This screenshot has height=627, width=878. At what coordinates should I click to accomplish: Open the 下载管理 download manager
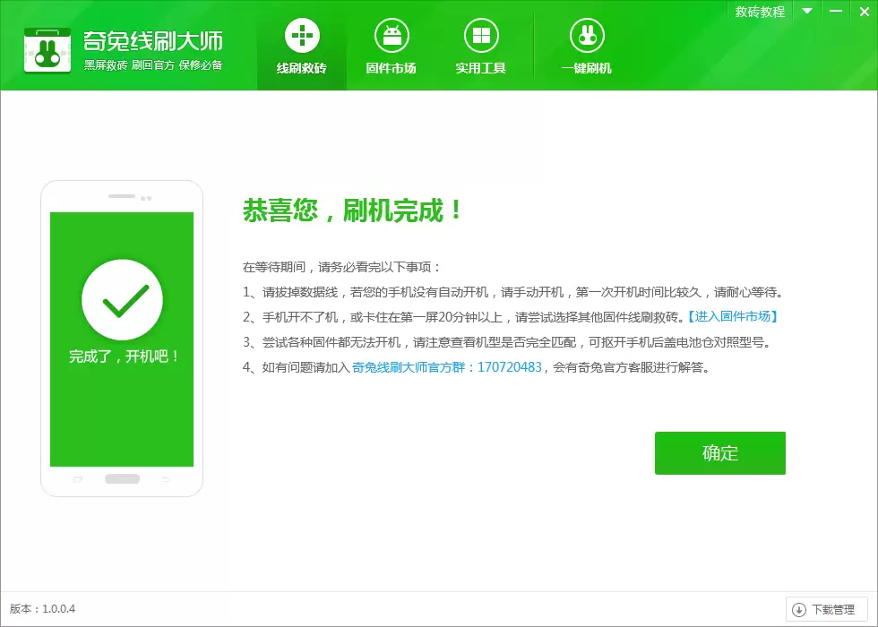(x=826, y=608)
